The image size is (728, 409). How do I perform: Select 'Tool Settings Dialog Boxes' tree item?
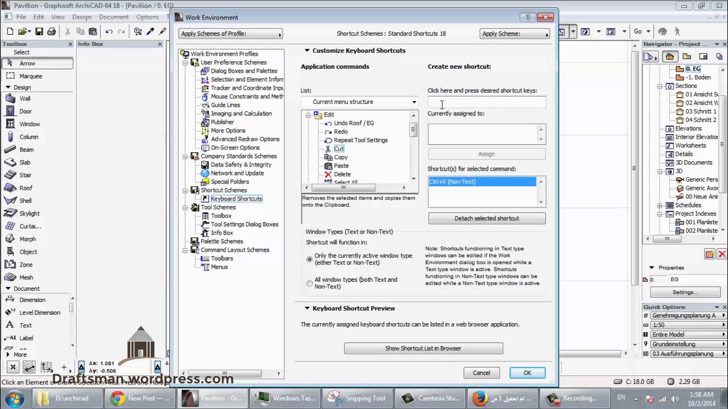point(245,224)
